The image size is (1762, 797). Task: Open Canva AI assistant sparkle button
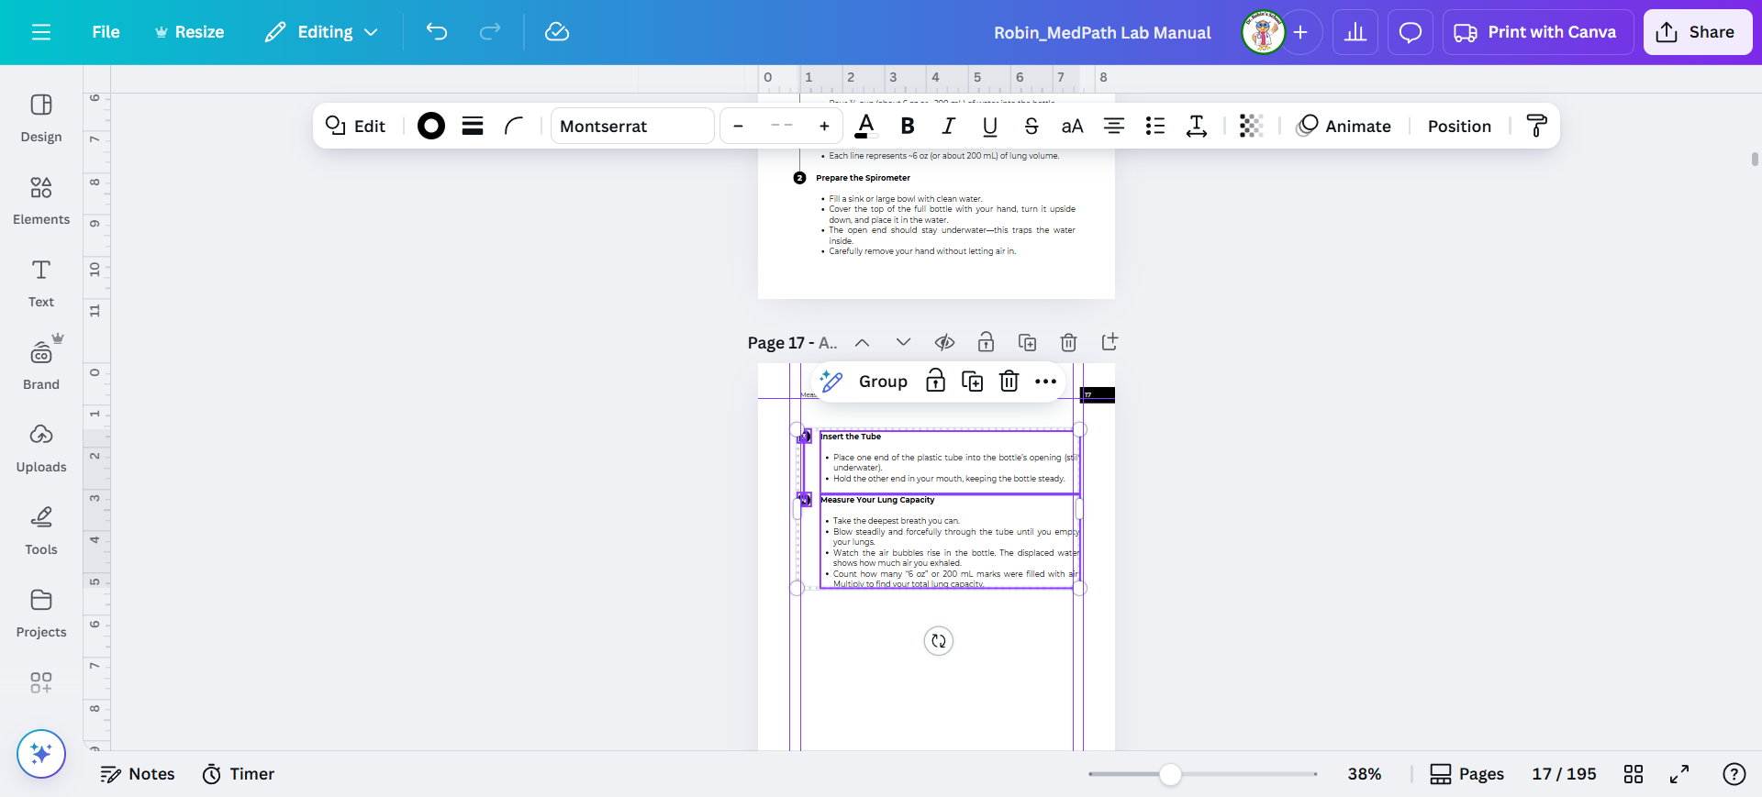(x=41, y=753)
